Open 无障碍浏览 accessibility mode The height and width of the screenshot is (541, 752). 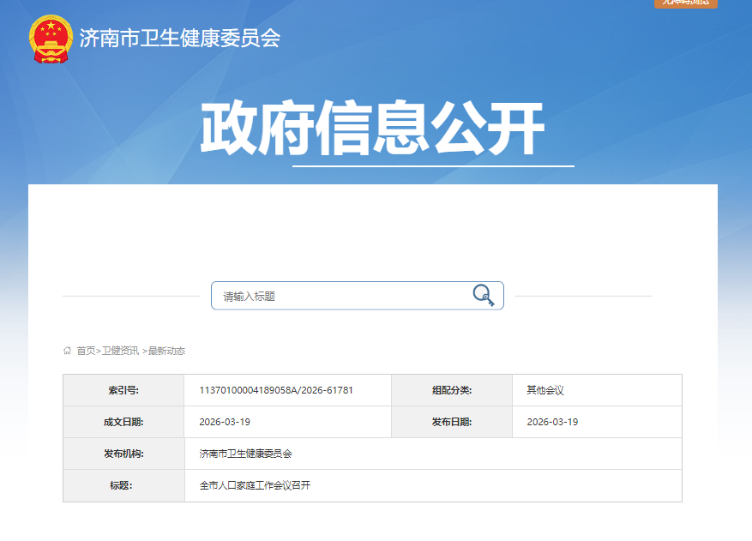pos(685,3)
